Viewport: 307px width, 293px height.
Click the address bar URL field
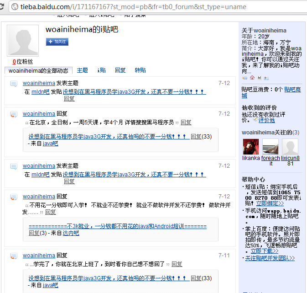point(158,7)
